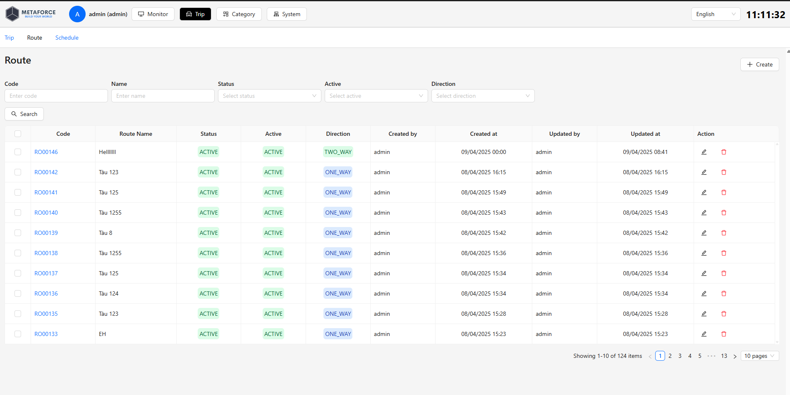Edit route RO00133 with the pencil icon

click(x=704, y=334)
